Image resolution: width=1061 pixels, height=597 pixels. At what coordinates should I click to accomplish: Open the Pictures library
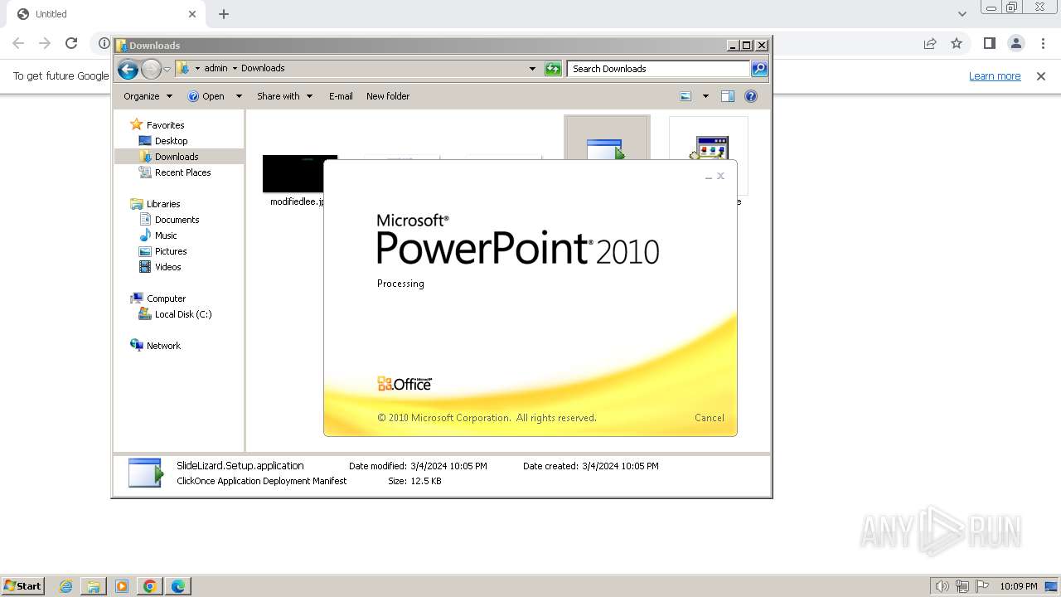pyautogui.click(x=171, y=251)
